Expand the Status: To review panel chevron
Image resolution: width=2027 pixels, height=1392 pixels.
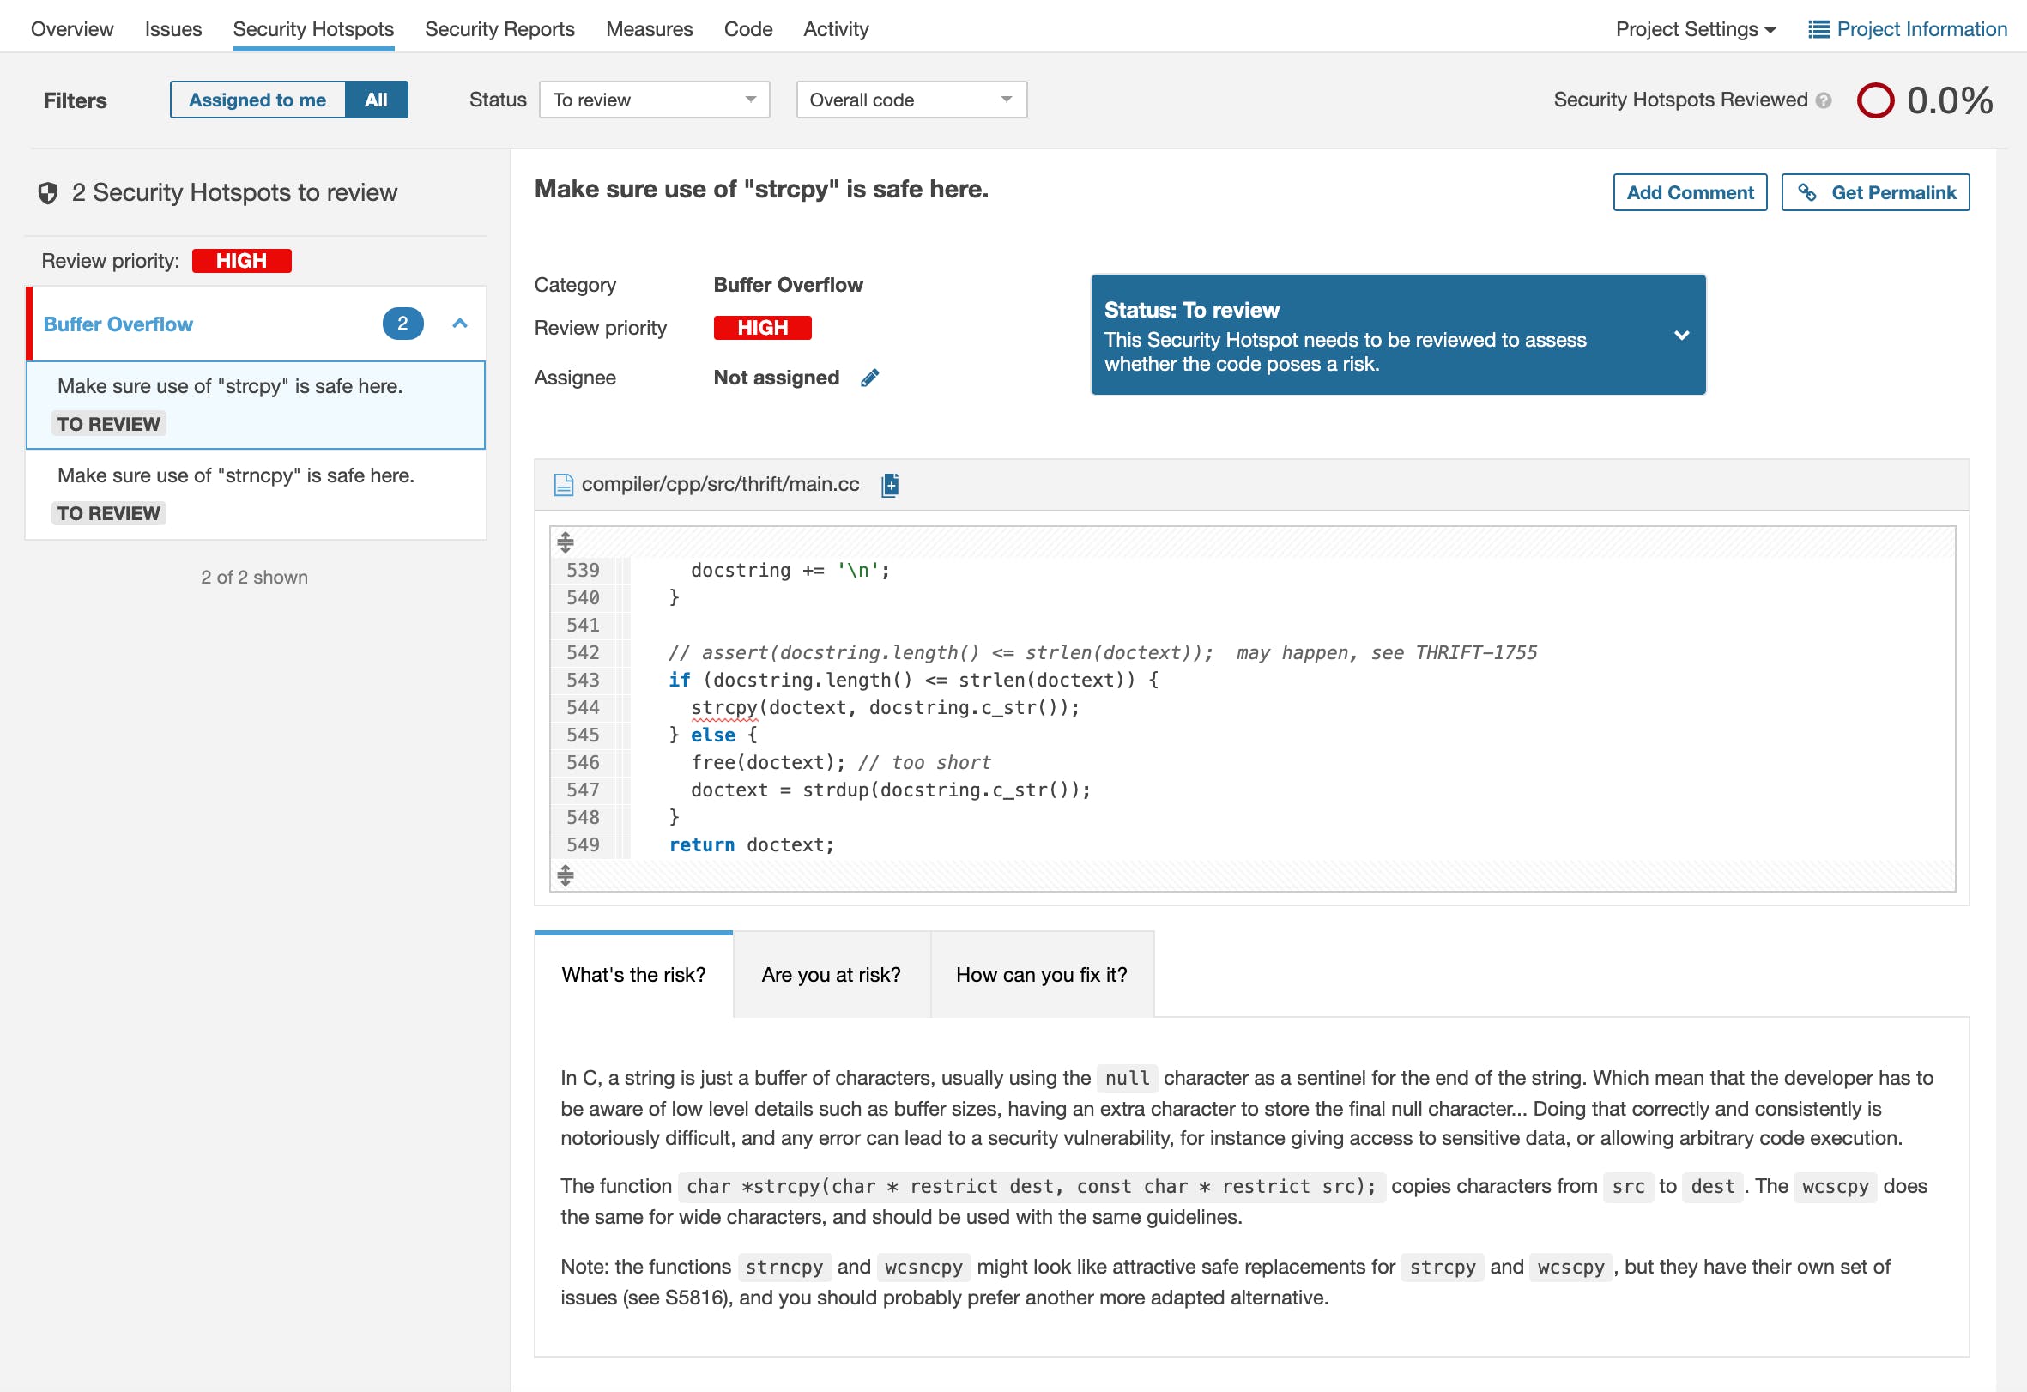(1681, 335)
